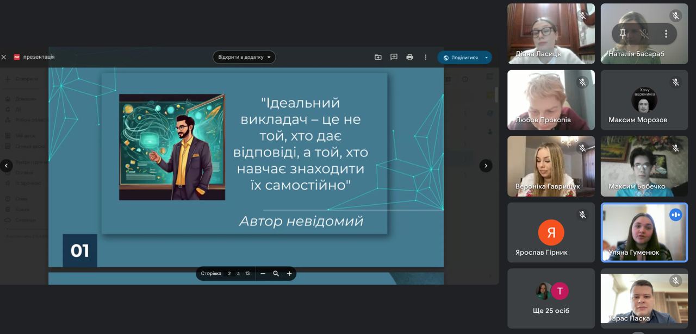The width and height of the screenshot is (696, 334).
Task: Click the muted mic indicator on Діана Ласиця's tile
Action: pyautogui.click(x=582, y=16)
